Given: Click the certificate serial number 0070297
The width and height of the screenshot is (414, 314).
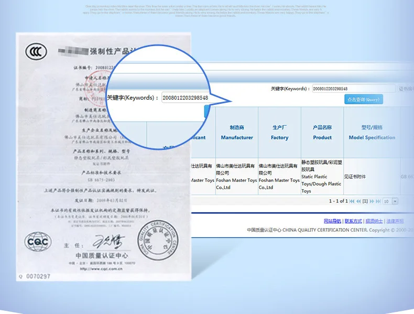Looking at the screenshot, I should click(38, 276).
